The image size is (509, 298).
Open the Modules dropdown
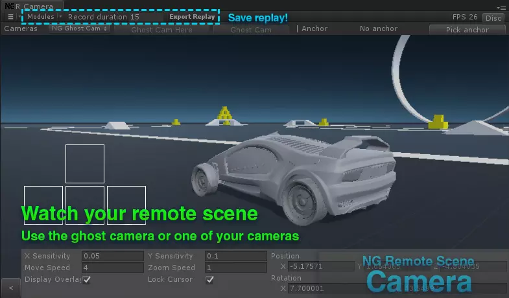[x=43, y=17]
